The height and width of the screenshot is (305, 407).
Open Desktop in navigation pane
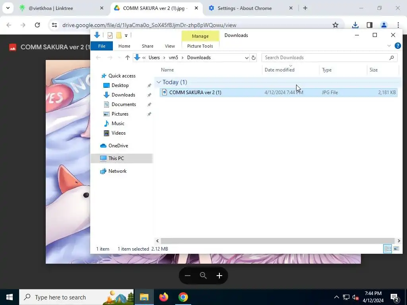tap(120, 85)
